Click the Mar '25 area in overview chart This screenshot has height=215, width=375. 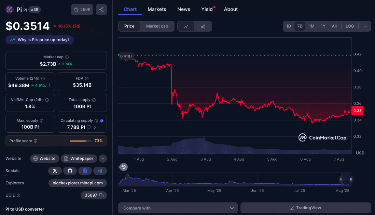129,191
